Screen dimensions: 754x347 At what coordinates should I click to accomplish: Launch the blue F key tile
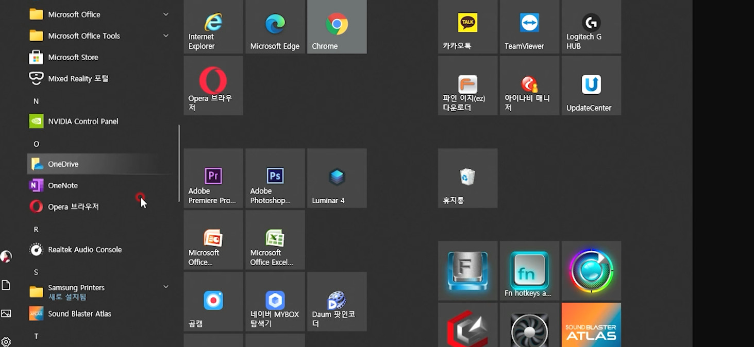tap(468, 271)
